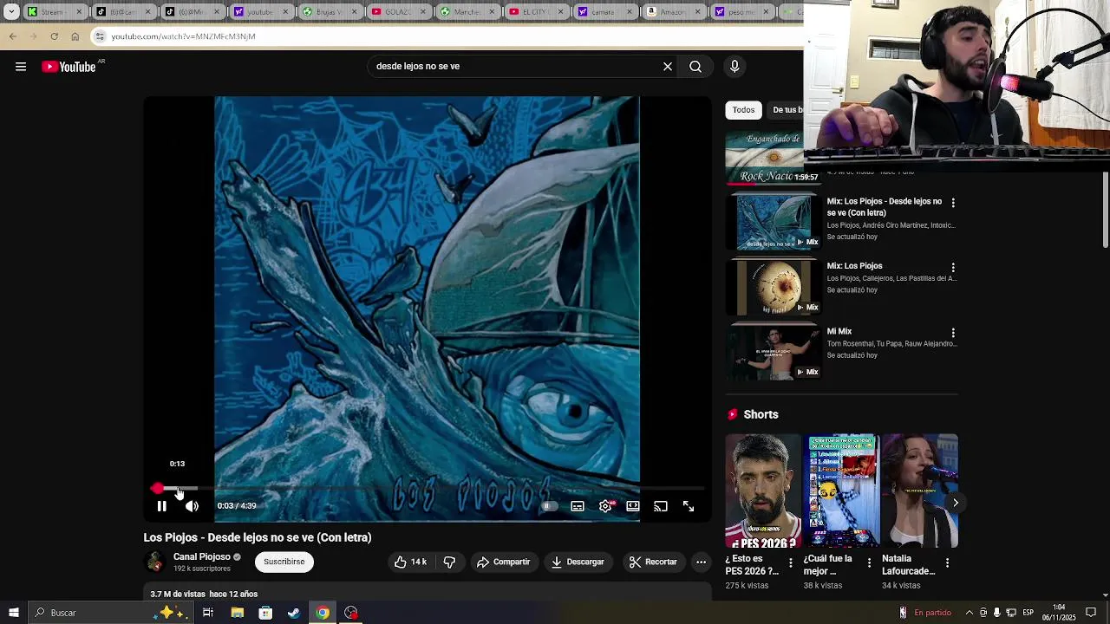Enter full screen mode

pos(689,506)
